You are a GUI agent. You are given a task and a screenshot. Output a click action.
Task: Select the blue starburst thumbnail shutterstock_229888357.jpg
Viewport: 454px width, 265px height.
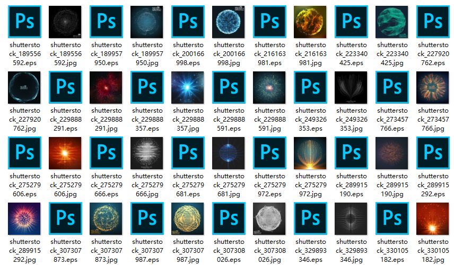point(188,87)
